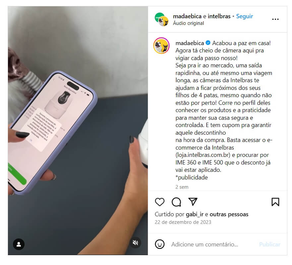The image size is (292, 265).
Task: Show list of outras pessoas likes
Action: point(229,214)
